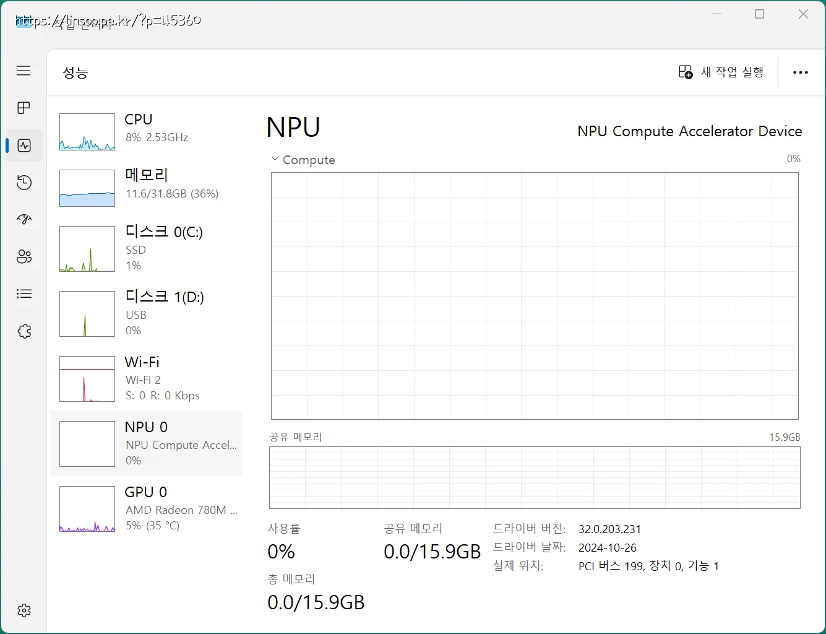The height and width of the screenshot is (634, 826).
Task: Click the NPU 0 mini graph
Action: pos(87,444)
